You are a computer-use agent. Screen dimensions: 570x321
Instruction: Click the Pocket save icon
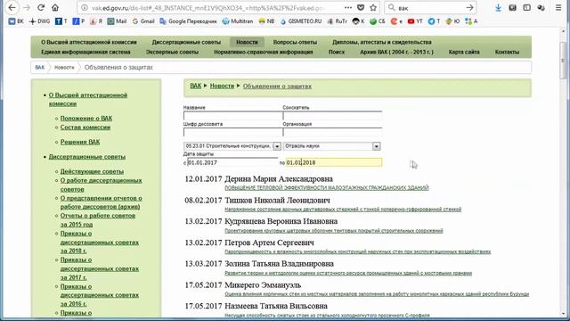[x=361, y=8]
